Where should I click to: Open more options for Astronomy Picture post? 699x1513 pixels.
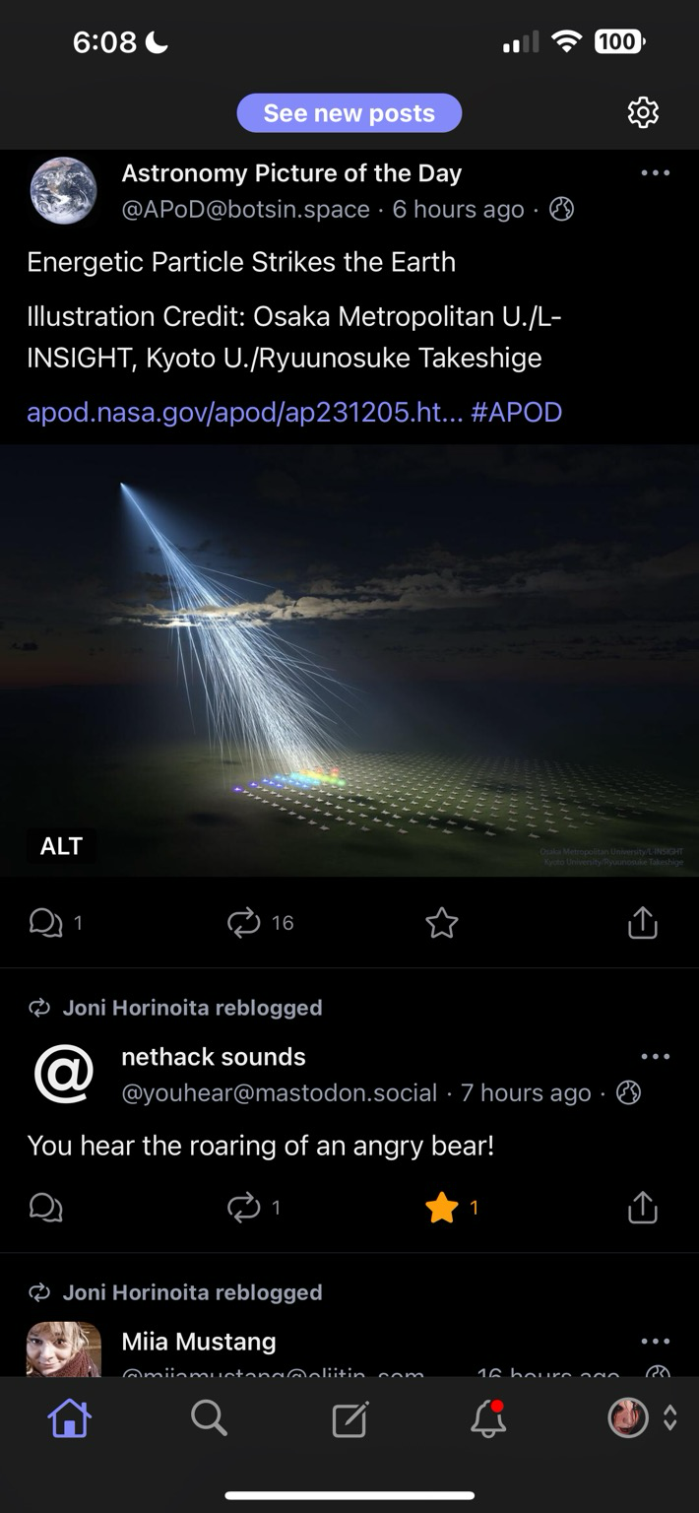pos(655,173)
